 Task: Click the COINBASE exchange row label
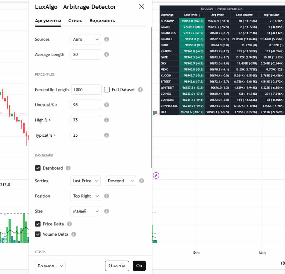click(x=167, y=100)
